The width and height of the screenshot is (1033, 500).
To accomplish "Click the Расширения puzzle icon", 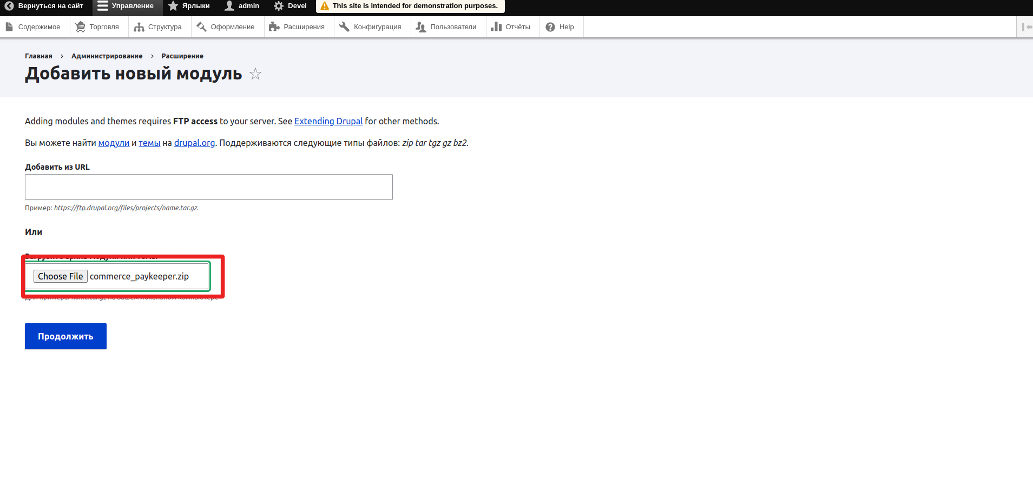I will pyautogui.click(x=274, y=27).
